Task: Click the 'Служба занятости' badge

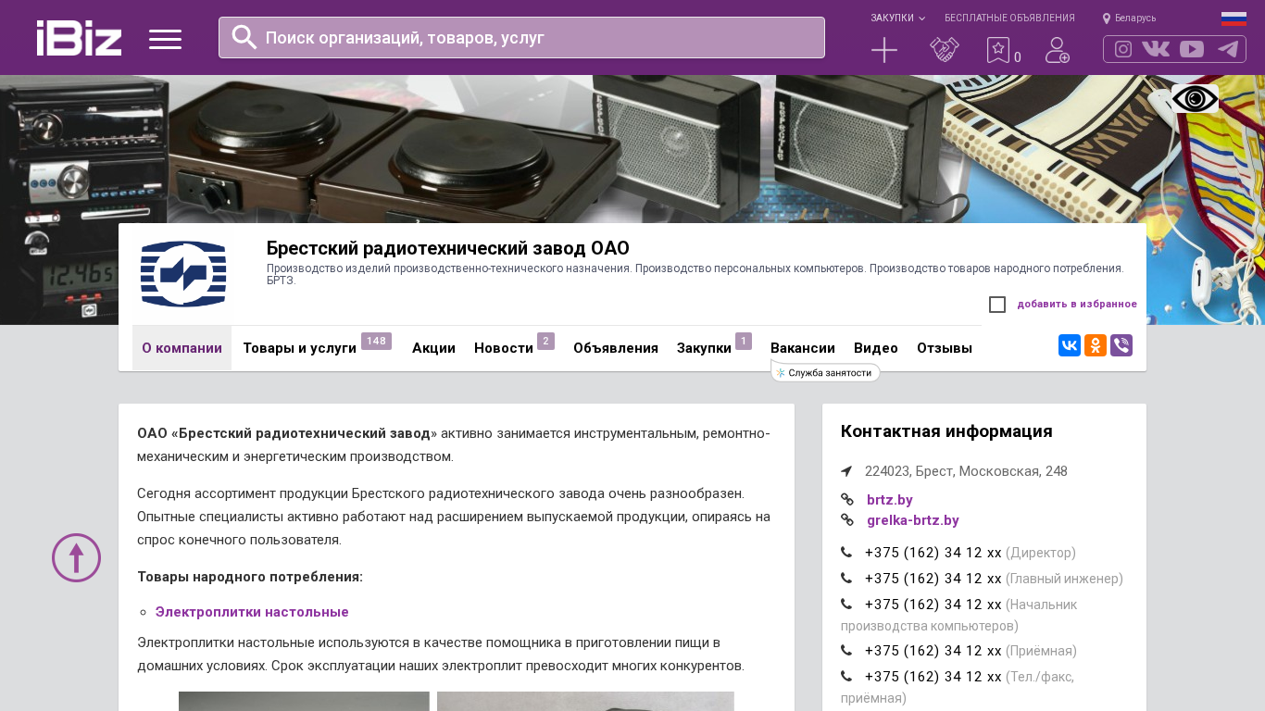Action: (825, 372)
